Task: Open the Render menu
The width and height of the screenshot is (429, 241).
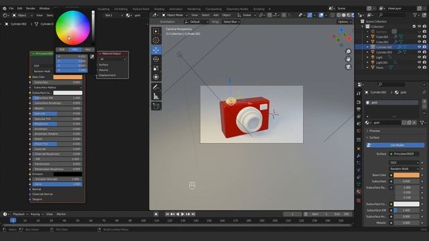Action: (x=30, y=9)
